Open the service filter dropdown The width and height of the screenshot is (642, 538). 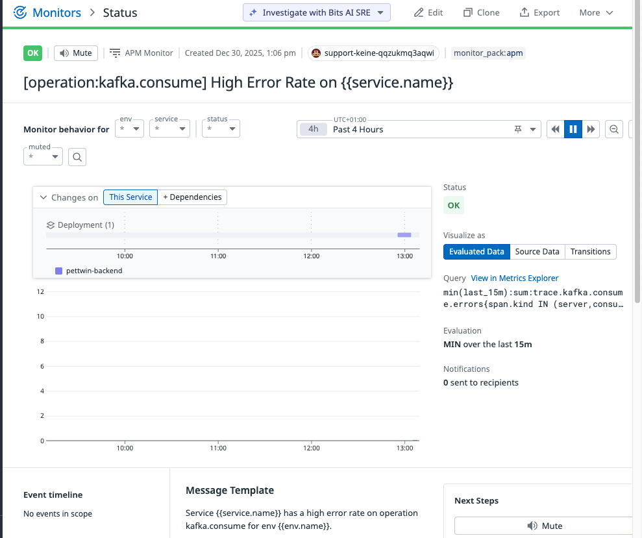(169, 129)
